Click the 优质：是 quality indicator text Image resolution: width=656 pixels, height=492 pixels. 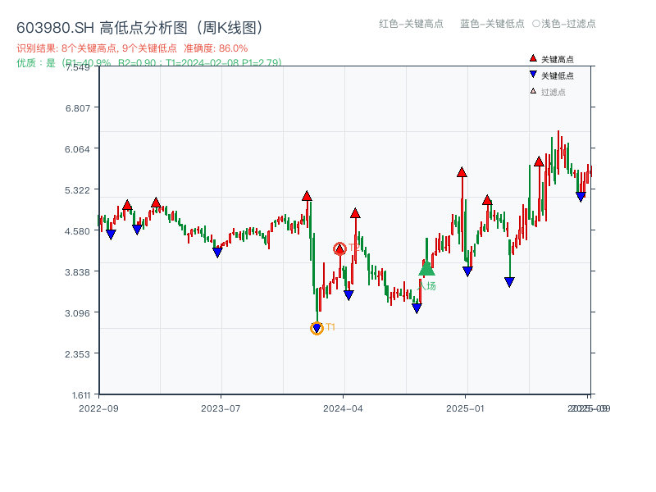tap(37, 63)
